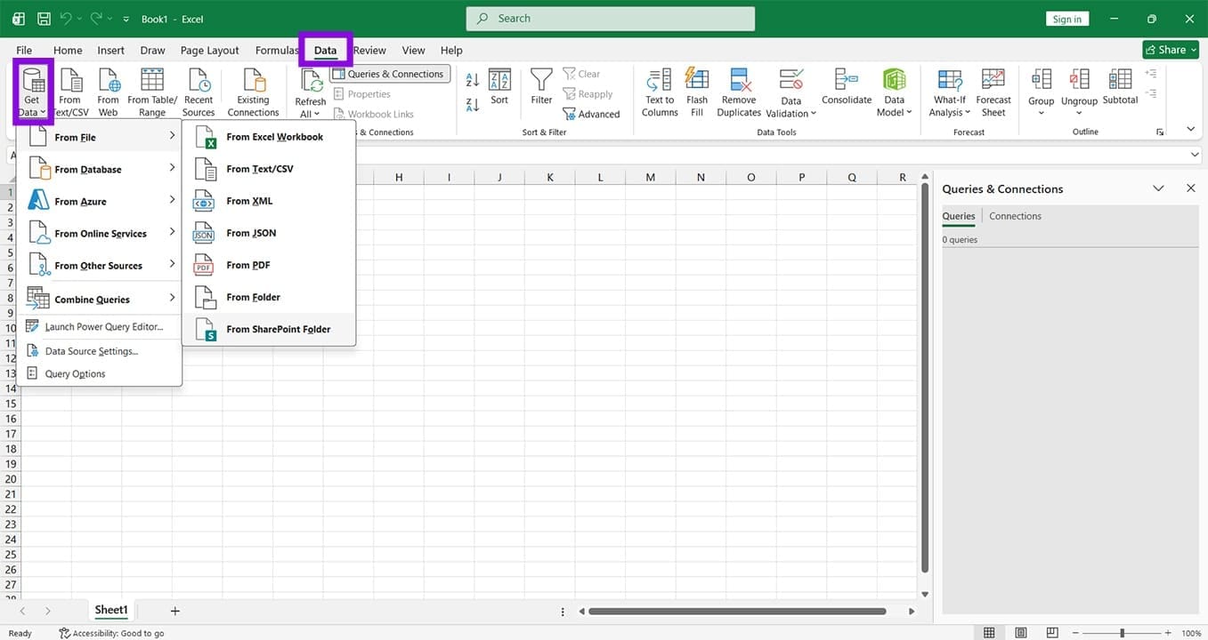Sort ascending A to Z

coord(473,81)
